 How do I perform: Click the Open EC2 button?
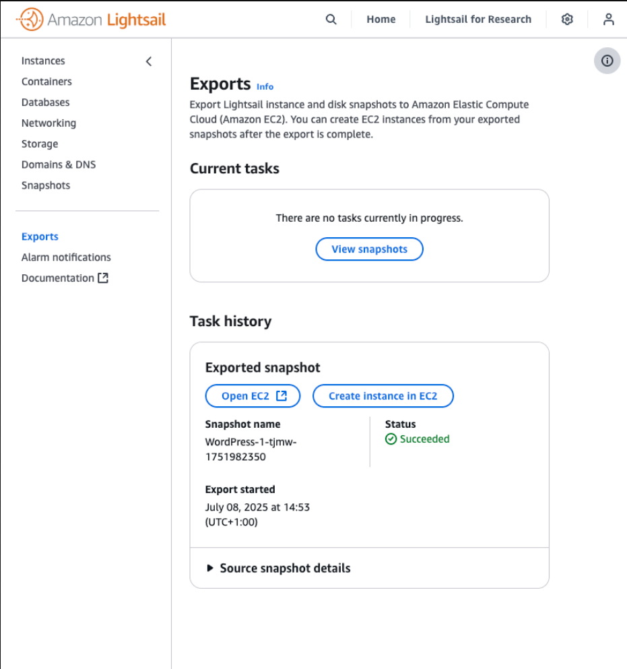pyautogui.click(x=253, y=396)
